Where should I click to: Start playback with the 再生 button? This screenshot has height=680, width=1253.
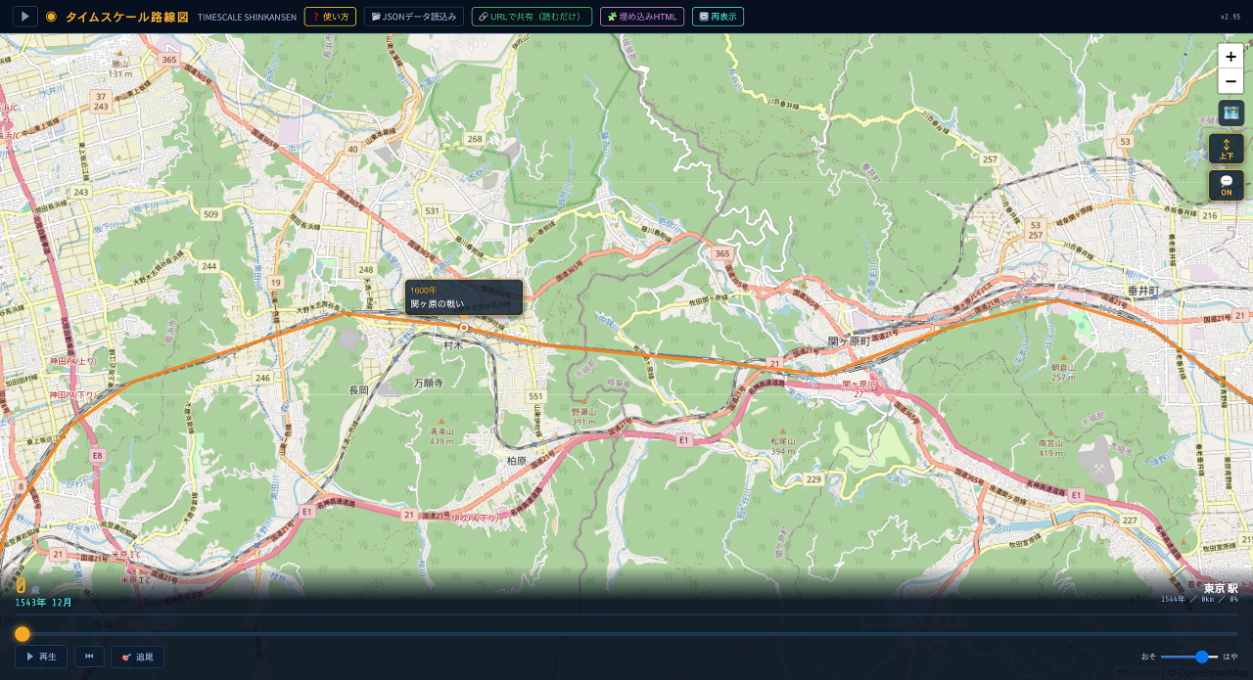pyautogui.click(x=41, y=657)
